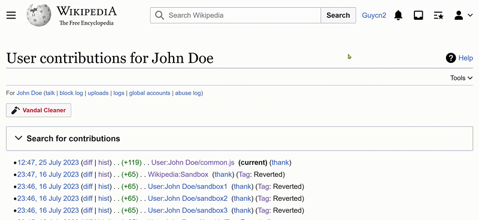Click the Search button
The image size is (479, 220).
tap(338, 16)
